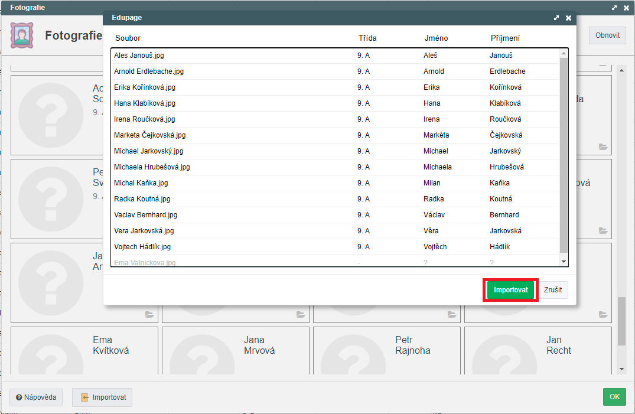The height and width of the screenshot is (414, 635).
Task: Select file Ales Janouš.jpg
Action: pyautogui.click(x=139, y=56)
